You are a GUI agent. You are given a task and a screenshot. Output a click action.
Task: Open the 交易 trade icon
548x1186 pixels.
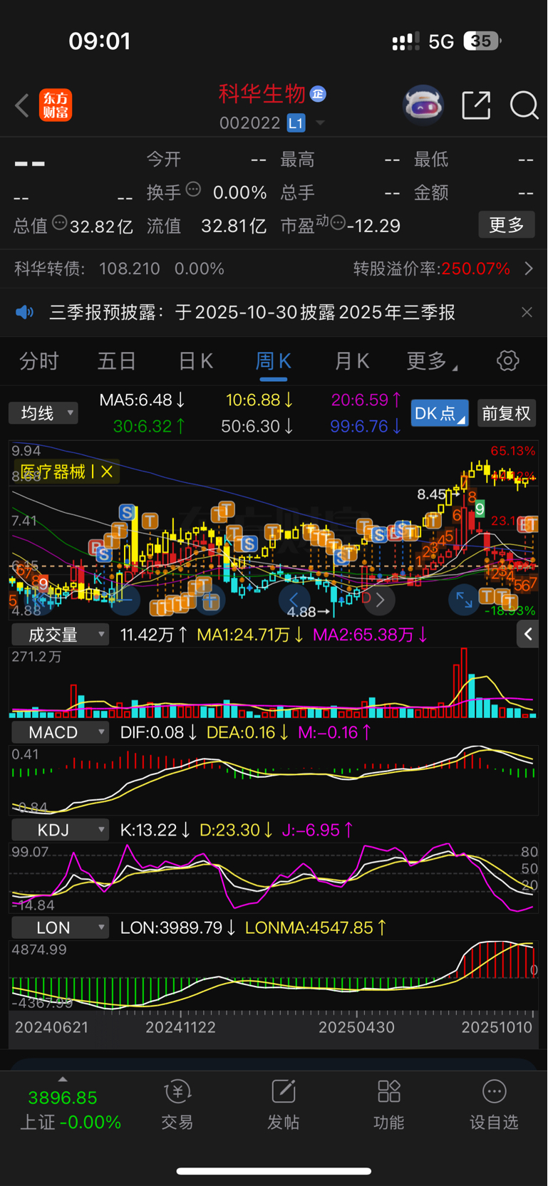click(x=177, y=1106)
